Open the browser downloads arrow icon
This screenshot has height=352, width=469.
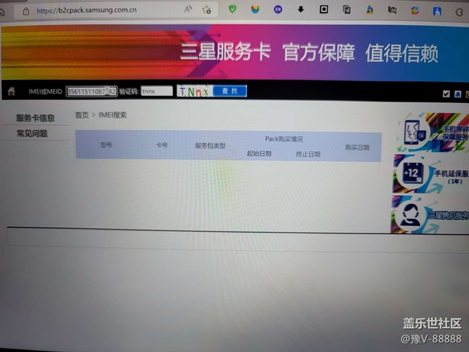tap(301, 10)
